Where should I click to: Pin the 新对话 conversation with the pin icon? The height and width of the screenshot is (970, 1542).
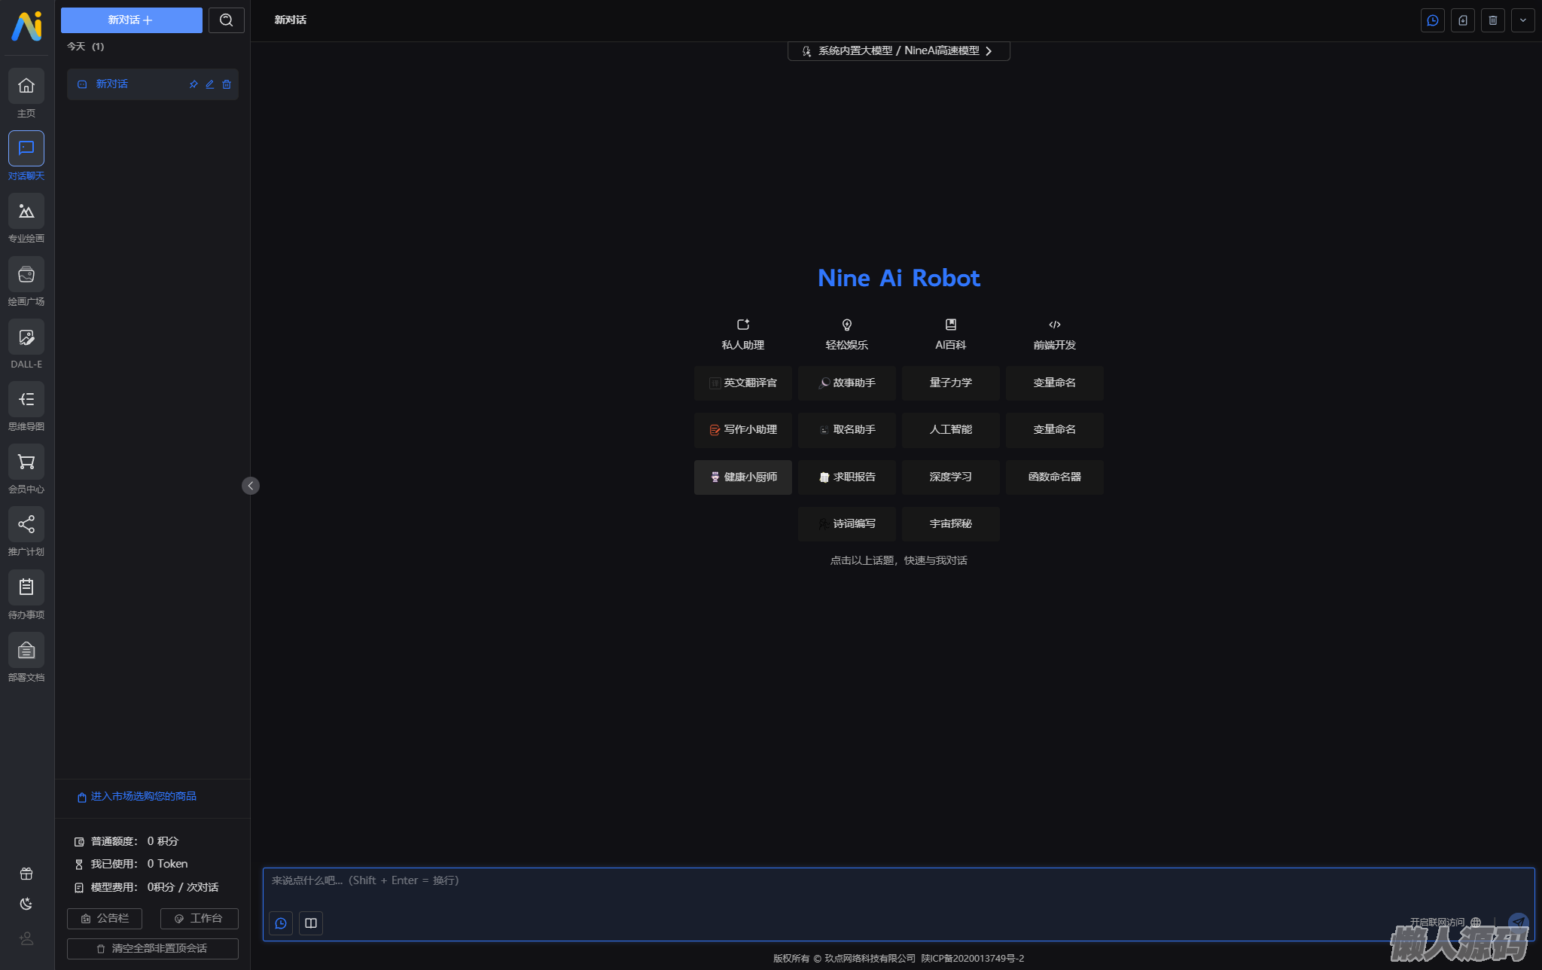point(194,84)
